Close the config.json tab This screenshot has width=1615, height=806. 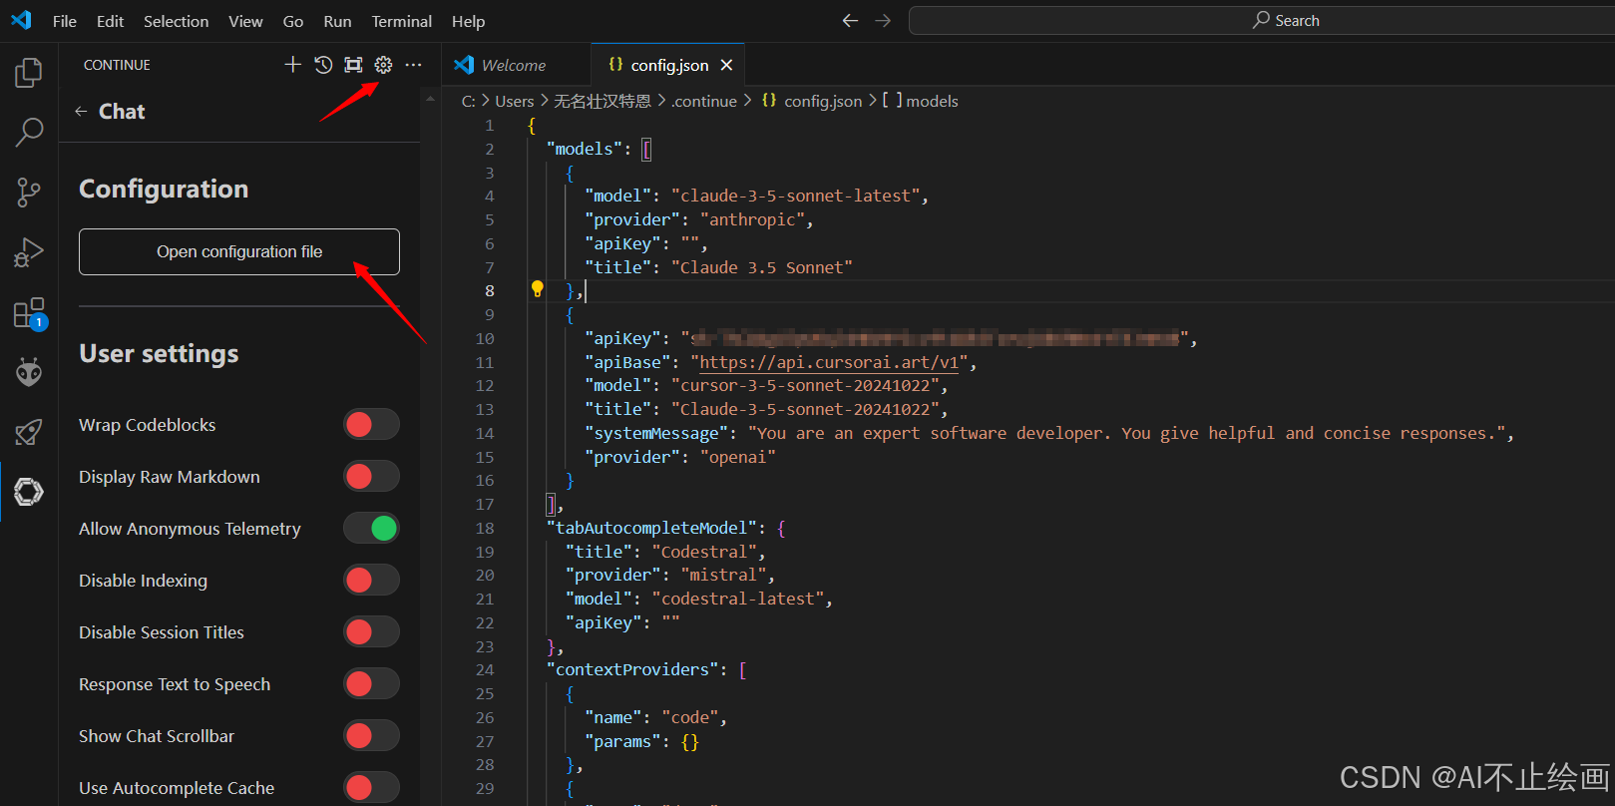726,65
